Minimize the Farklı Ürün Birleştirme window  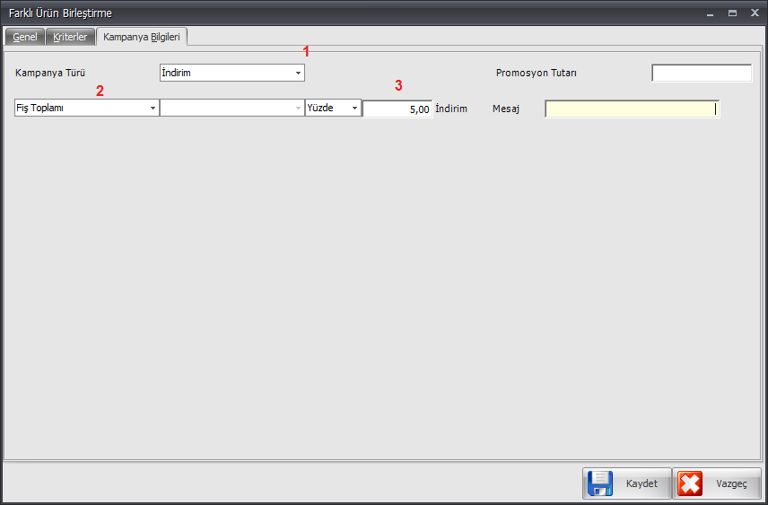tap(710, 13)
